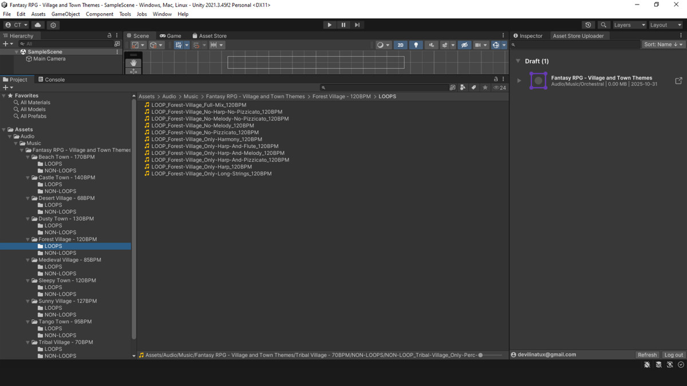Click the Refresh button in Asset Store Uploader
Screen dimensions: 687x386
(647, 355)
